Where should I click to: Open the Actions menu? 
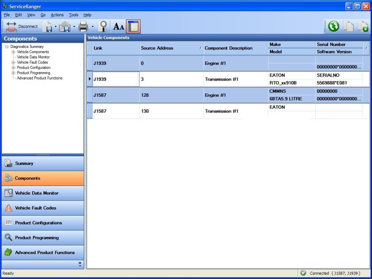coord(57,15)
